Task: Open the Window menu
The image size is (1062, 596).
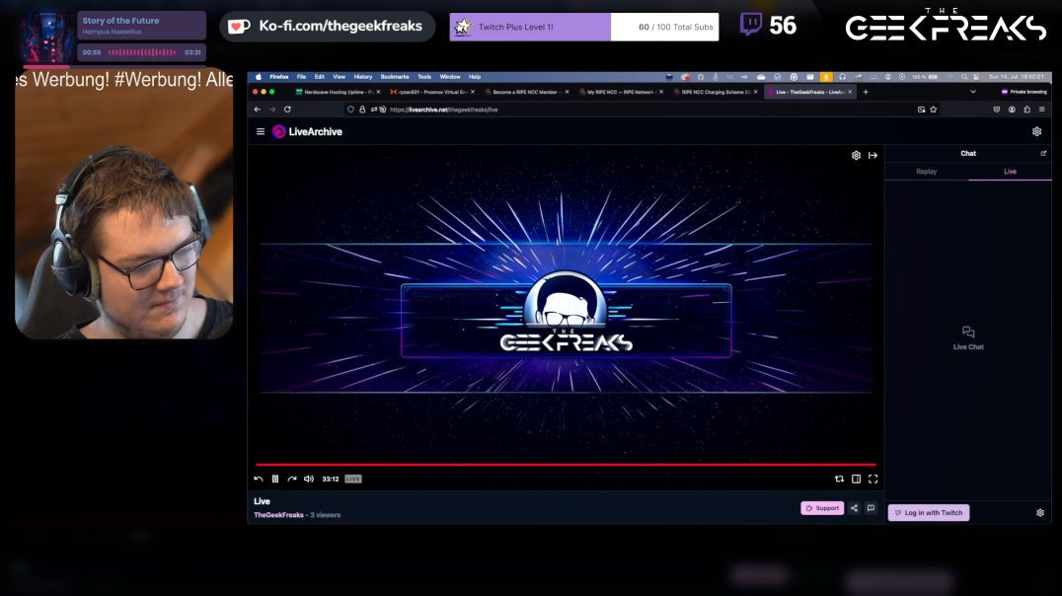Action: 450,77
